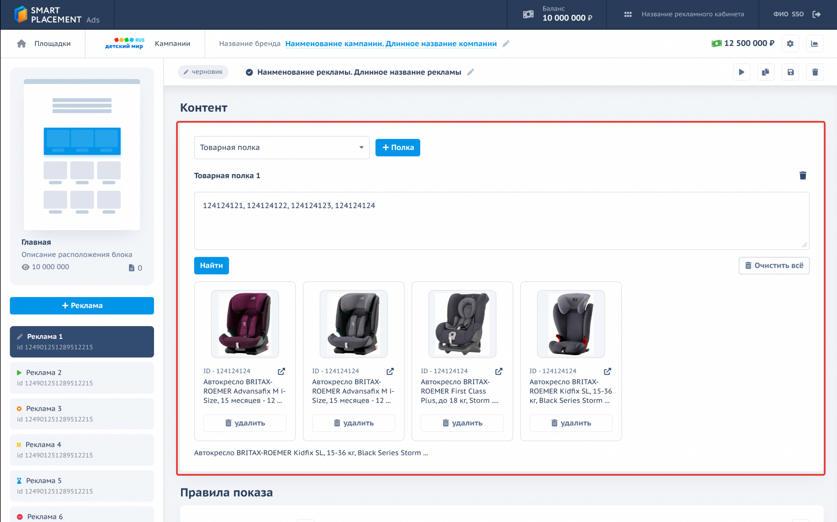The height and width of the screenshot is (522, 837).
Task: Click the logout icon next to ФИО SSO
Action: (817, 15)
